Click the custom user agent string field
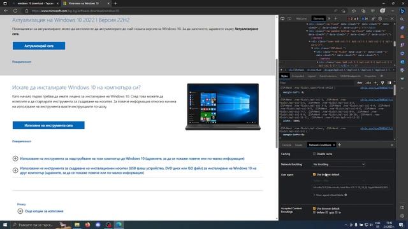This screenshot has height=229, width=408. click(x=351, y=187)
